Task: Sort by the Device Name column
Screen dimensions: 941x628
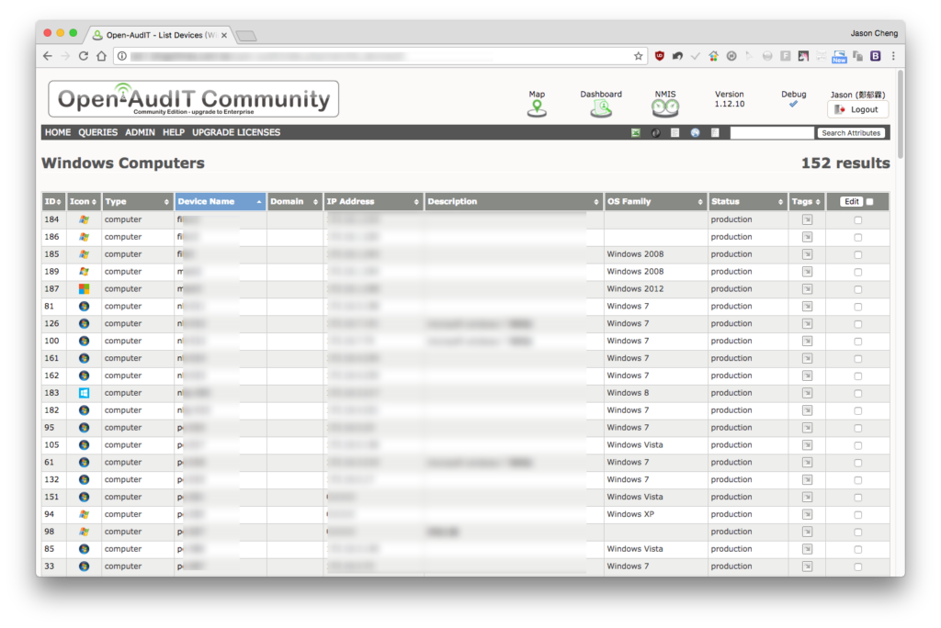Action: tap(220, 202)
